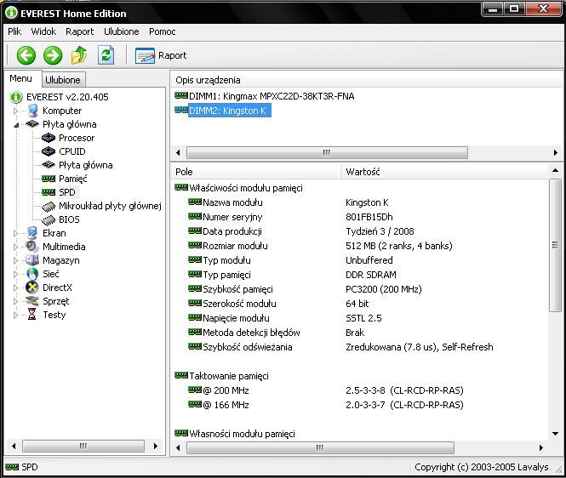Open the Plik menu
Screen dimensions: 566x478
14,31
